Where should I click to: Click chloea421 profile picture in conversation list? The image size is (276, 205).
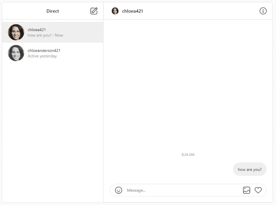[16, 32]
